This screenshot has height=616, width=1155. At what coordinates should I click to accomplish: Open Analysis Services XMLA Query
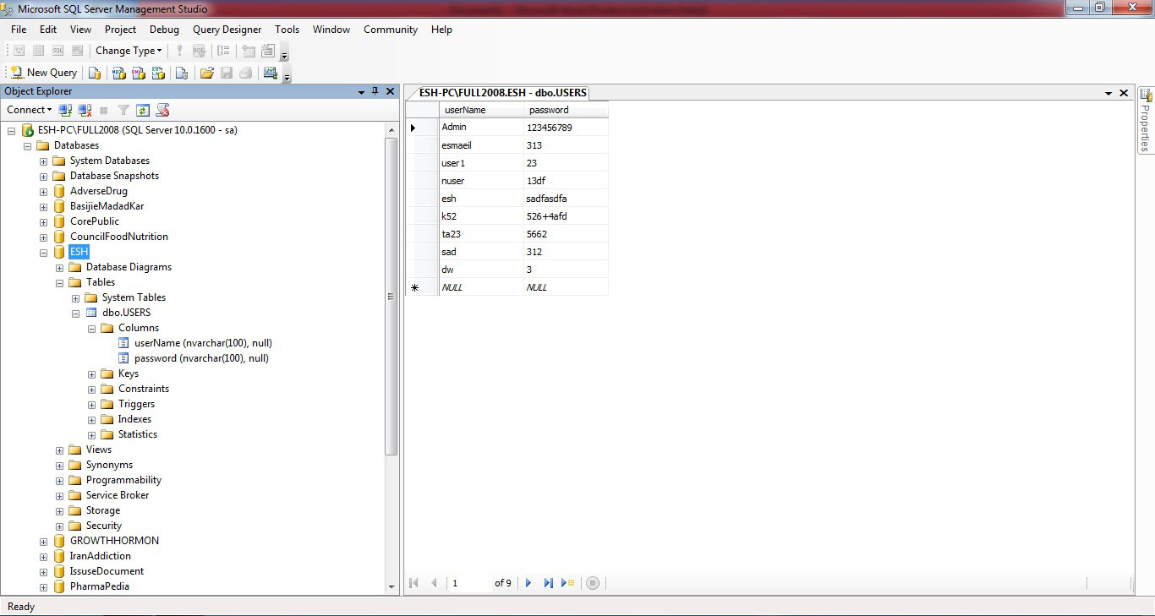[158, 73]
